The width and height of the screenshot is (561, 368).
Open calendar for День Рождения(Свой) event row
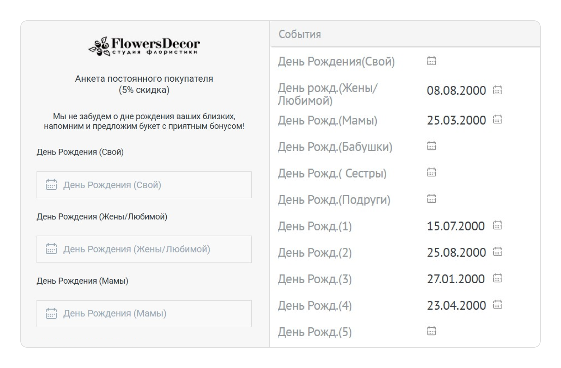[x=431, y=61]
